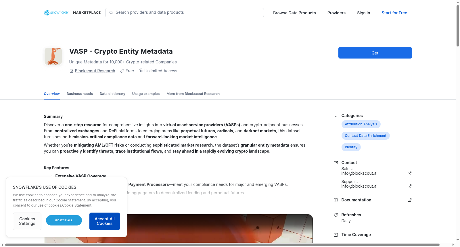
Task: Open Browse Data Products in header
Action: point(294,13)
